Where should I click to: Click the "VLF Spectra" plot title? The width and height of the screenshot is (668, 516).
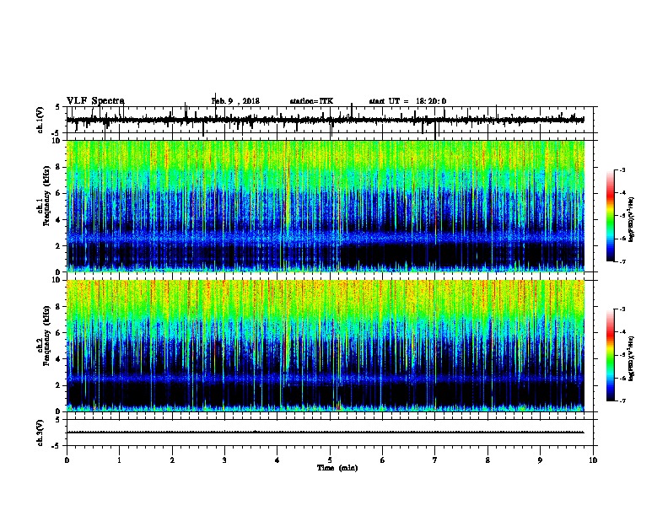point(95,101)
